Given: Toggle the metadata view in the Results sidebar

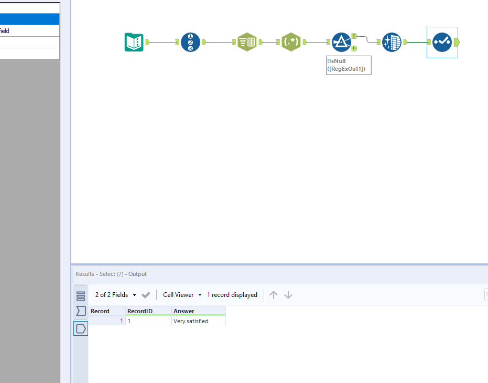Looking at the screenshot, I should [80, 311].
